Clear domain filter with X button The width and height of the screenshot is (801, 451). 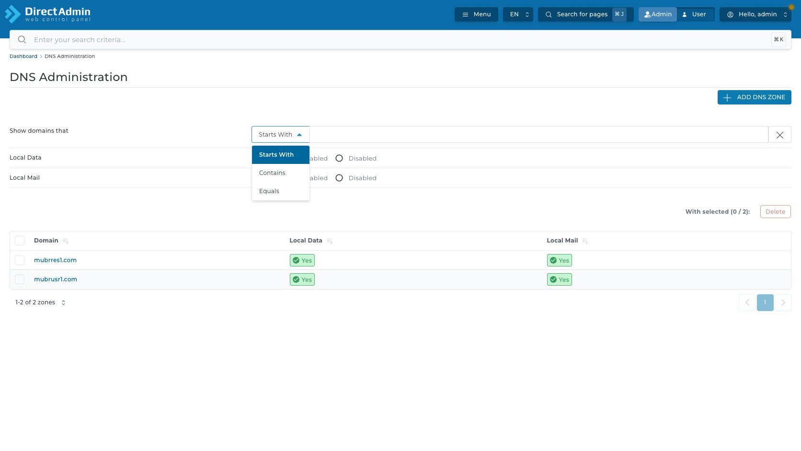780,135
